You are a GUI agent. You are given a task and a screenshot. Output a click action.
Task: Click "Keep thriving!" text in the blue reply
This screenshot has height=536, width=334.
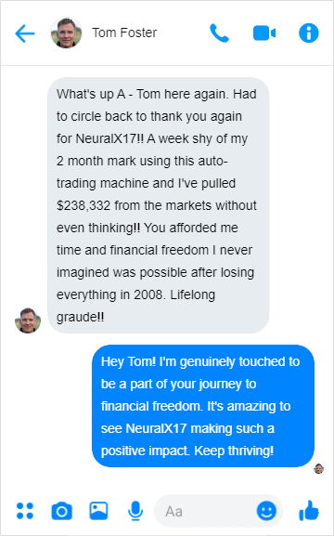pos(234,451)
